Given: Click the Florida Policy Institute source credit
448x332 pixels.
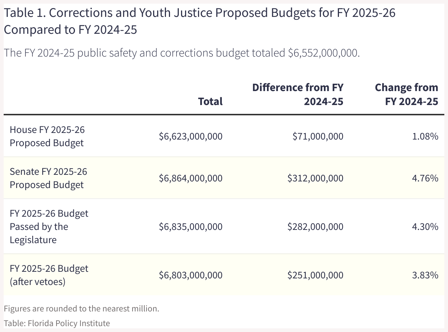Looking at the screenshot, I should [57, 323].
